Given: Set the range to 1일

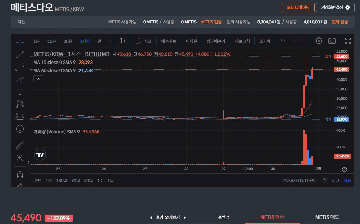Looking at the screenshot, I should 110,180.
